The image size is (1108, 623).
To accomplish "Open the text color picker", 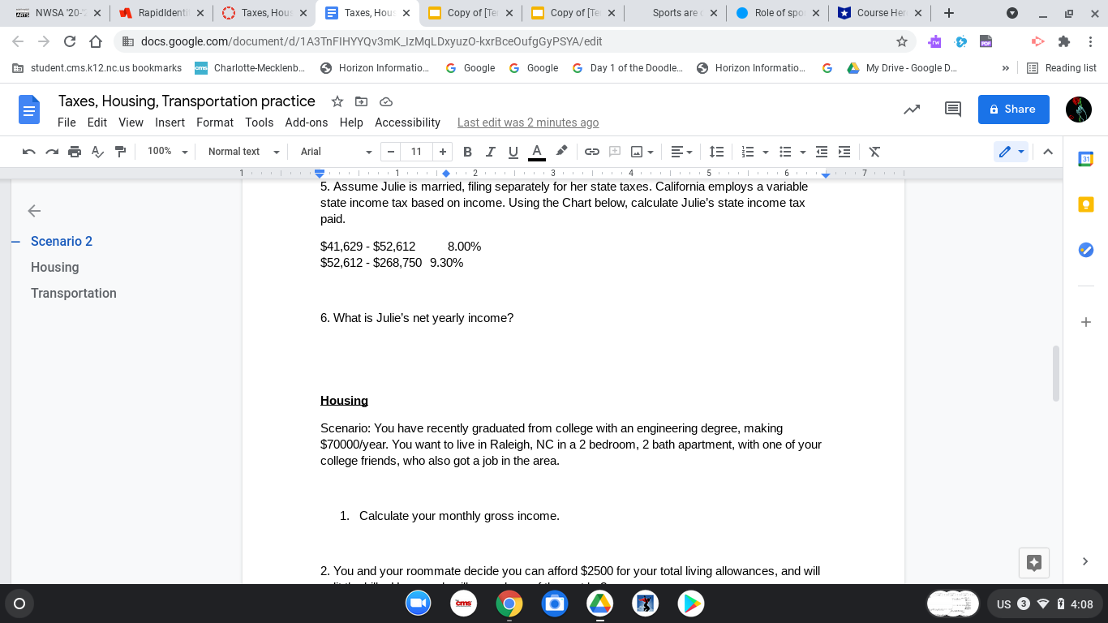I will (536, 152).
